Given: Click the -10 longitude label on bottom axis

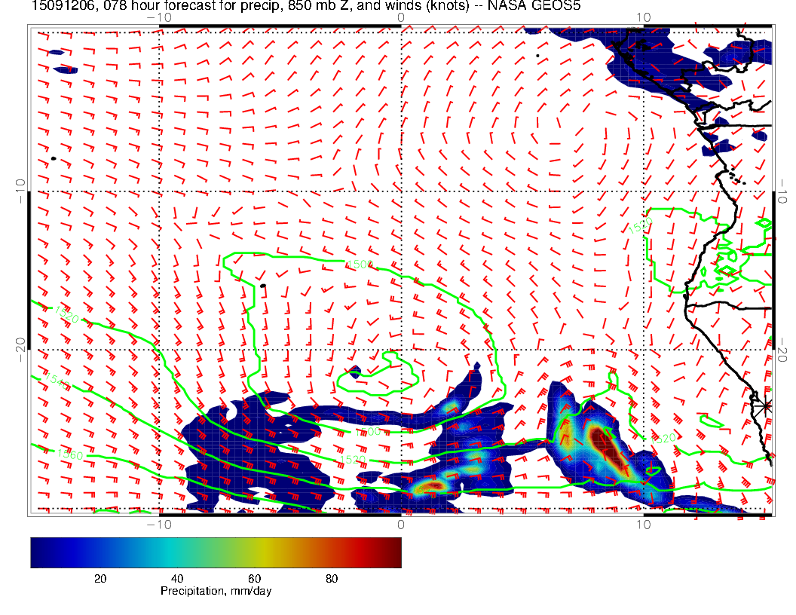Looking at the screenshot, I should [x=156, y=524].
